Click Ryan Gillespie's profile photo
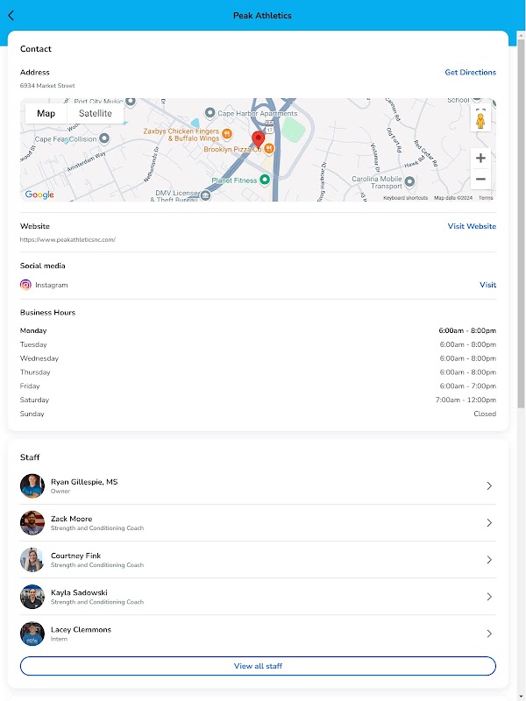The width and height of the screenshot is (526, 701). tap(32, 486)
